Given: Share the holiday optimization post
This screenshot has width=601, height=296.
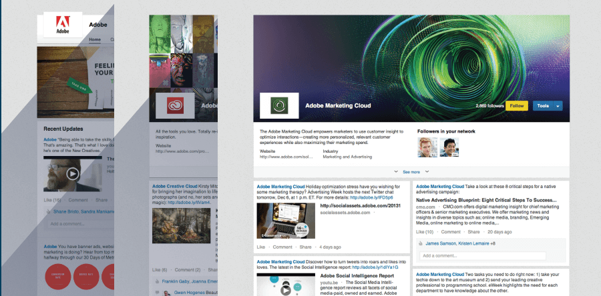Looking at the screenshot, I should (x=305, y=247).
